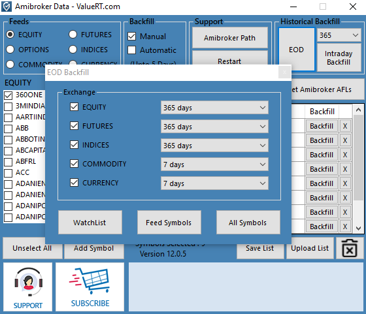Check the ABB symbol
This screenshot has width=366, height=314.
tap(8, 129)
